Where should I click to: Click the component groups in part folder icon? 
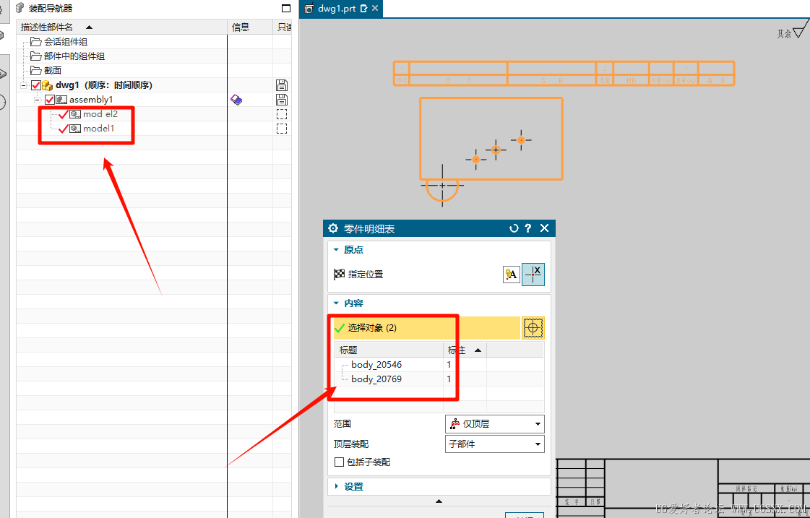(x=35, y=56)
